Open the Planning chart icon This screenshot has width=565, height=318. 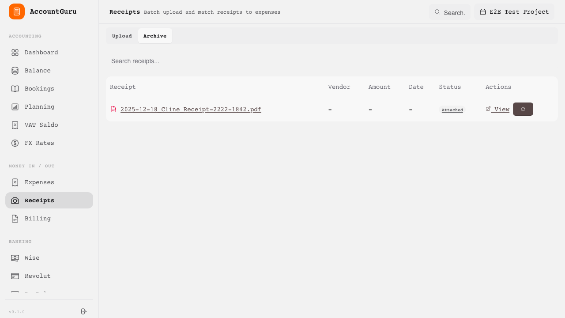click(x=15, y=106)
